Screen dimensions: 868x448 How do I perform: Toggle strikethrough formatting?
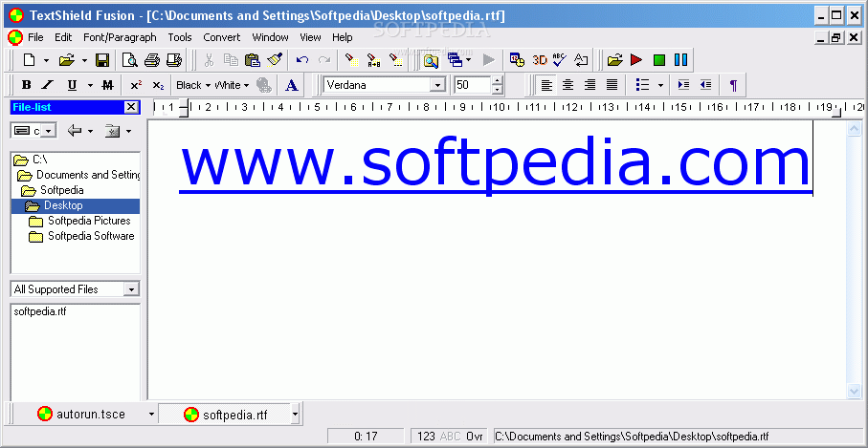point(107,85)
